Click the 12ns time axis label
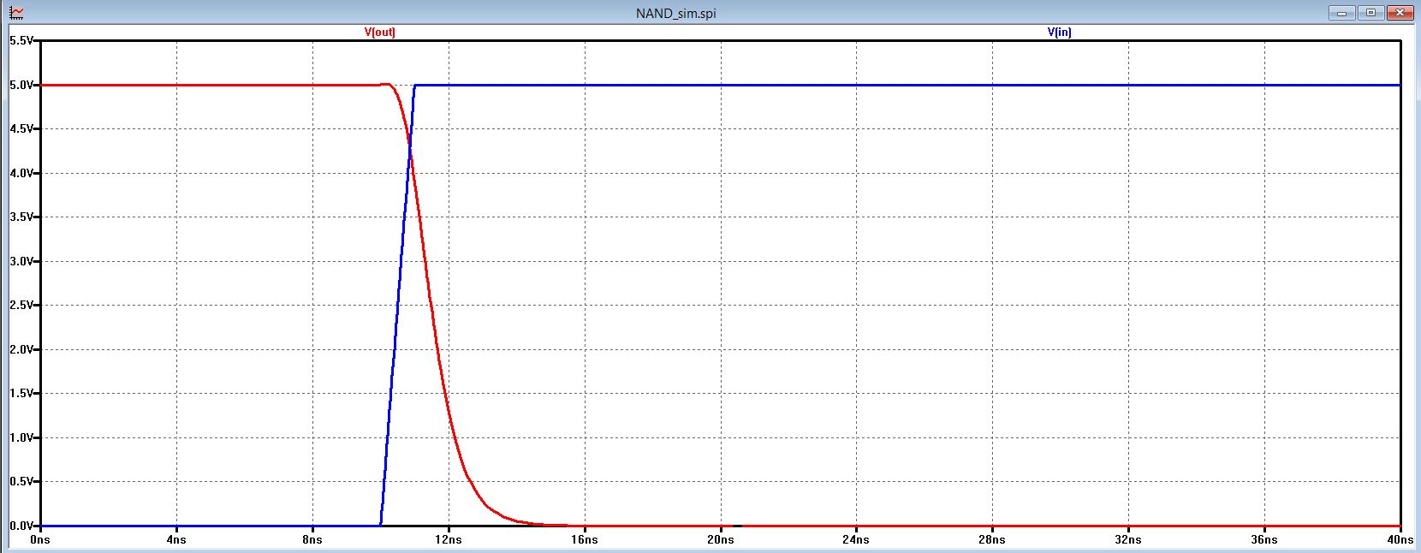This screenshot has width=1421, height=553. pyautogui.click(x=449, y=539)
